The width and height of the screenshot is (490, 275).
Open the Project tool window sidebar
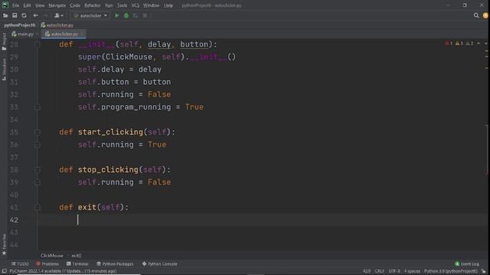point(4,41)
